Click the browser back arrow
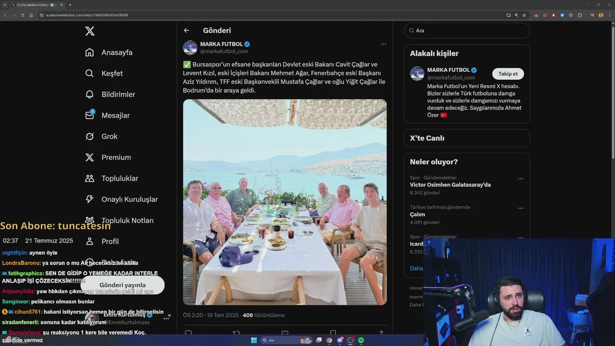 [5, 15]
